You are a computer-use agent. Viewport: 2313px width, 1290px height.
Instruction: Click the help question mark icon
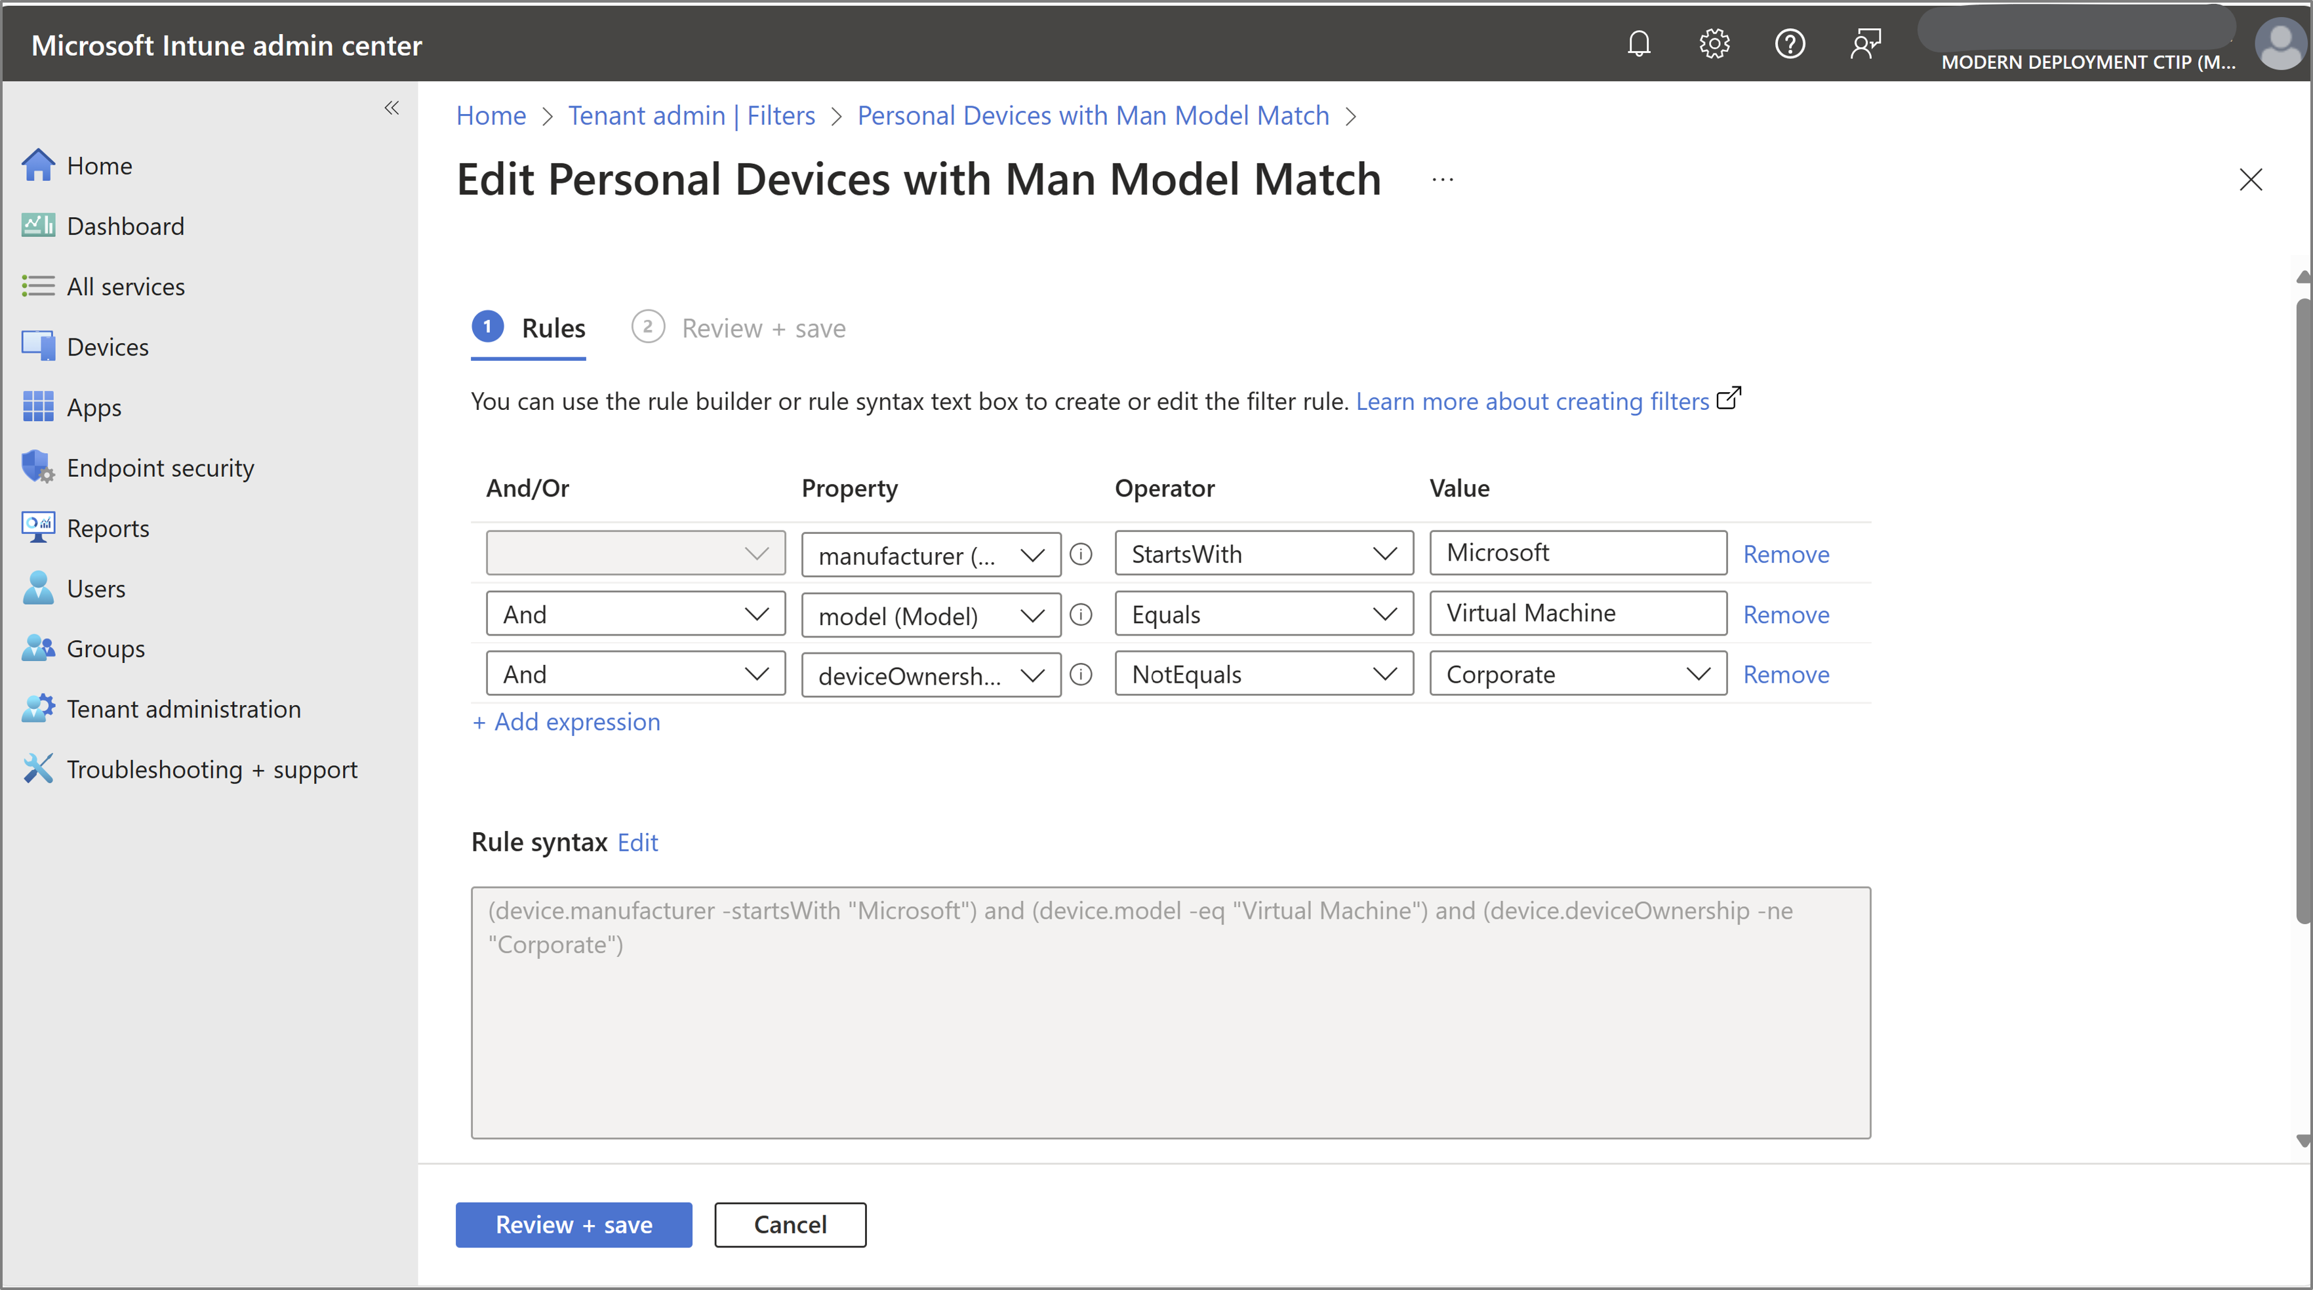coord(1790,44)
